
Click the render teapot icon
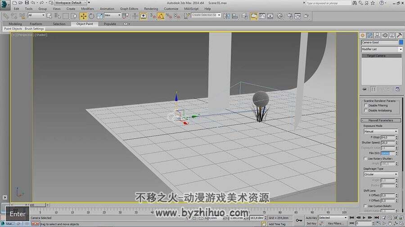click(x=306, y=16)
